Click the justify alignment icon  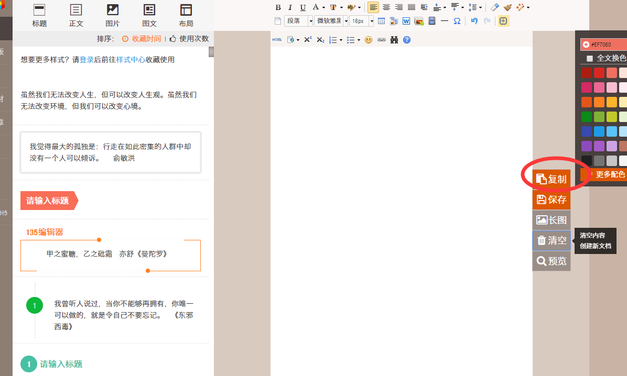[x=412, y=7]
